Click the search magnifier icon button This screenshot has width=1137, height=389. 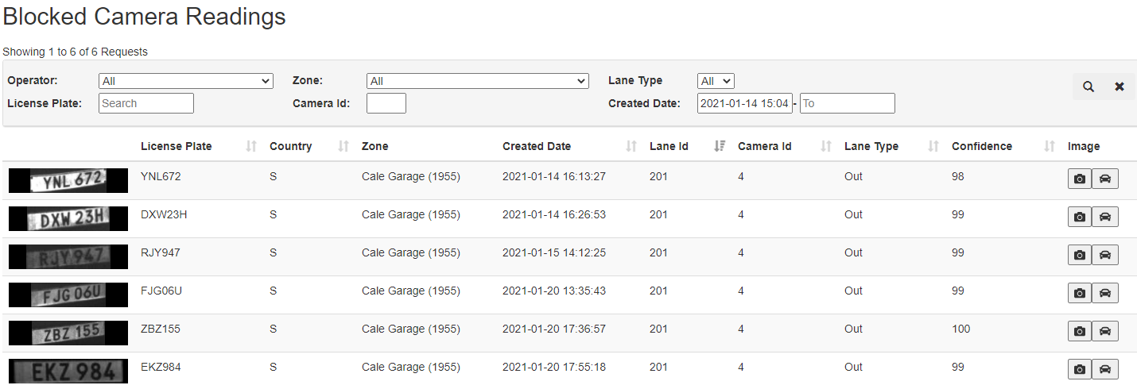pyautogui.click(x=1088, y=87)
